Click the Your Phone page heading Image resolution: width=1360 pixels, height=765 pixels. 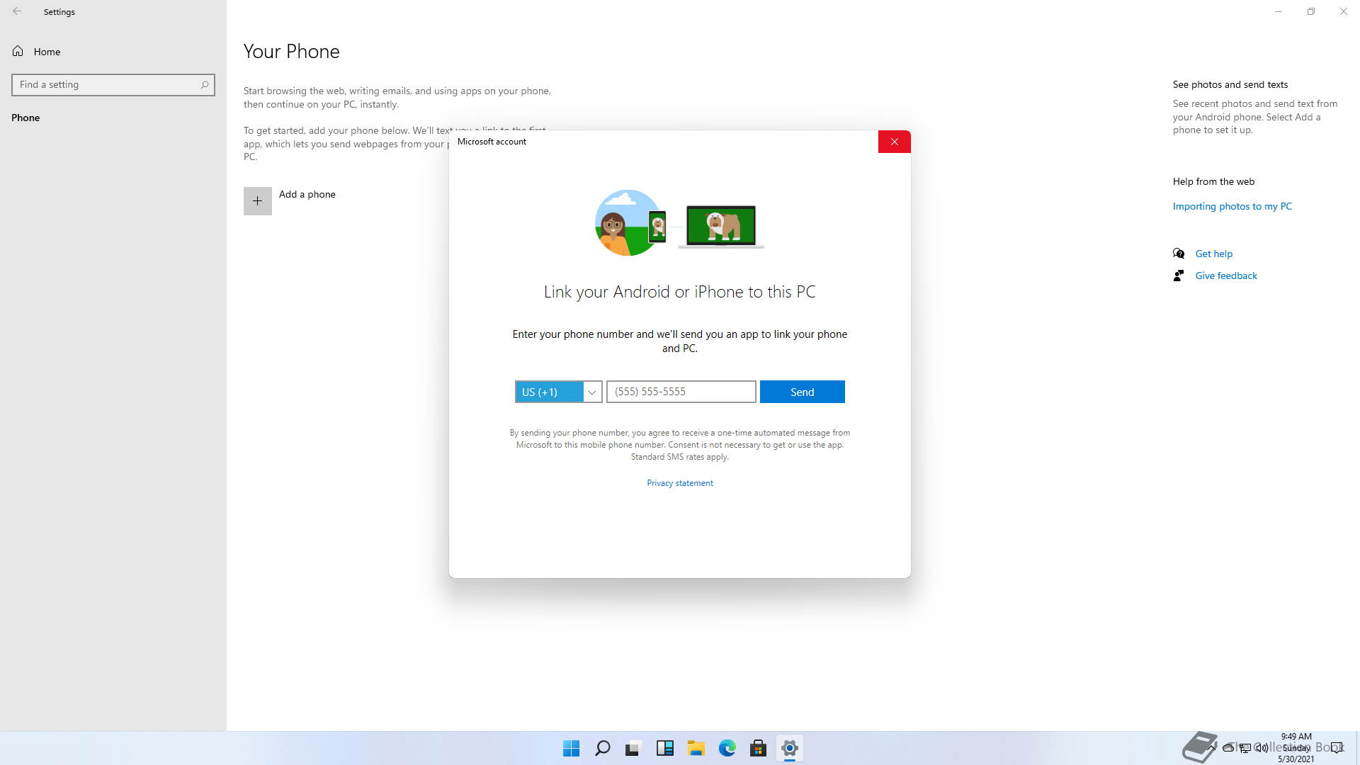[292, 52]
